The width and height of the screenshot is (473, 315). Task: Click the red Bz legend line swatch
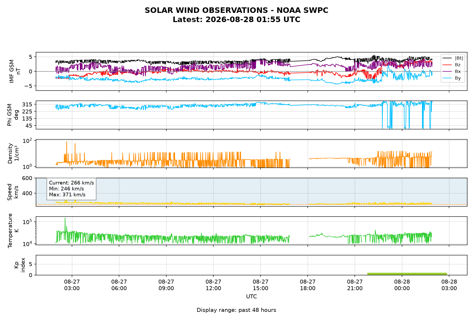click(x=447, y=65)
